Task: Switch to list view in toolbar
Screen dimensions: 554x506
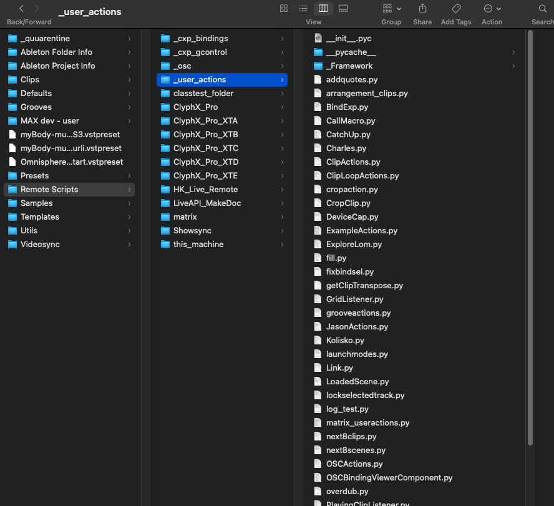Action: pyautogui.click(x=303, y=8)
